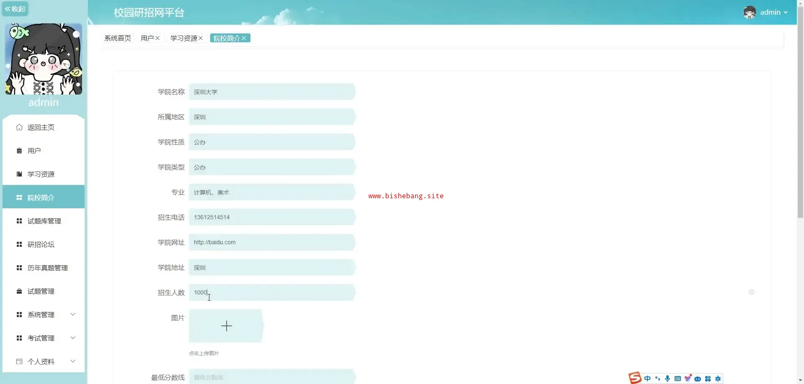Click the Sogou S logo icon
This screenshot has height=384, width=804.
click(x=635, y=378)
